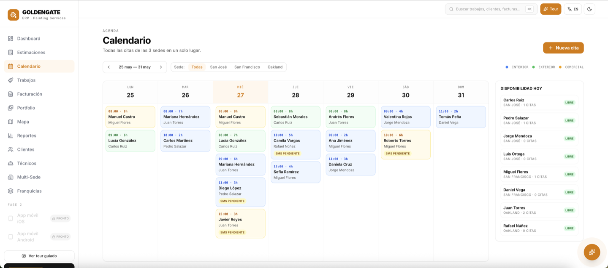Click the Clientes people icon
Screen dimensions: 608x268
pos(11,150)
